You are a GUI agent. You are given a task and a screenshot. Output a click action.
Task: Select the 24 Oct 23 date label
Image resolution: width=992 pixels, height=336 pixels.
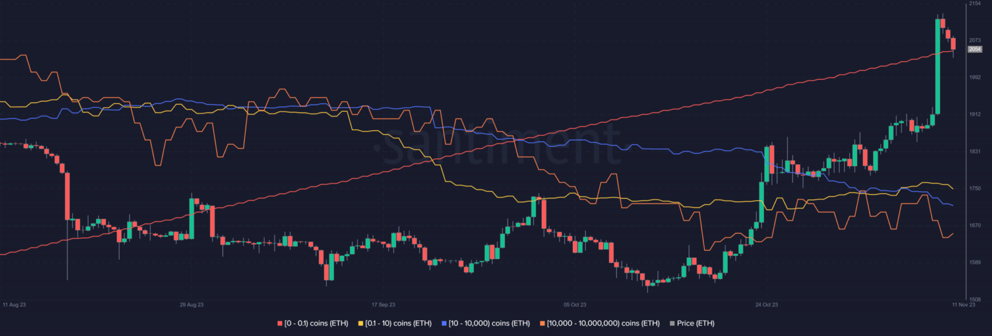click(x=766, y=304)
